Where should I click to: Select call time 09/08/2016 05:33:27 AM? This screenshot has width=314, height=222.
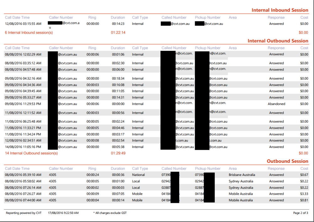click(x=23, y=98)
